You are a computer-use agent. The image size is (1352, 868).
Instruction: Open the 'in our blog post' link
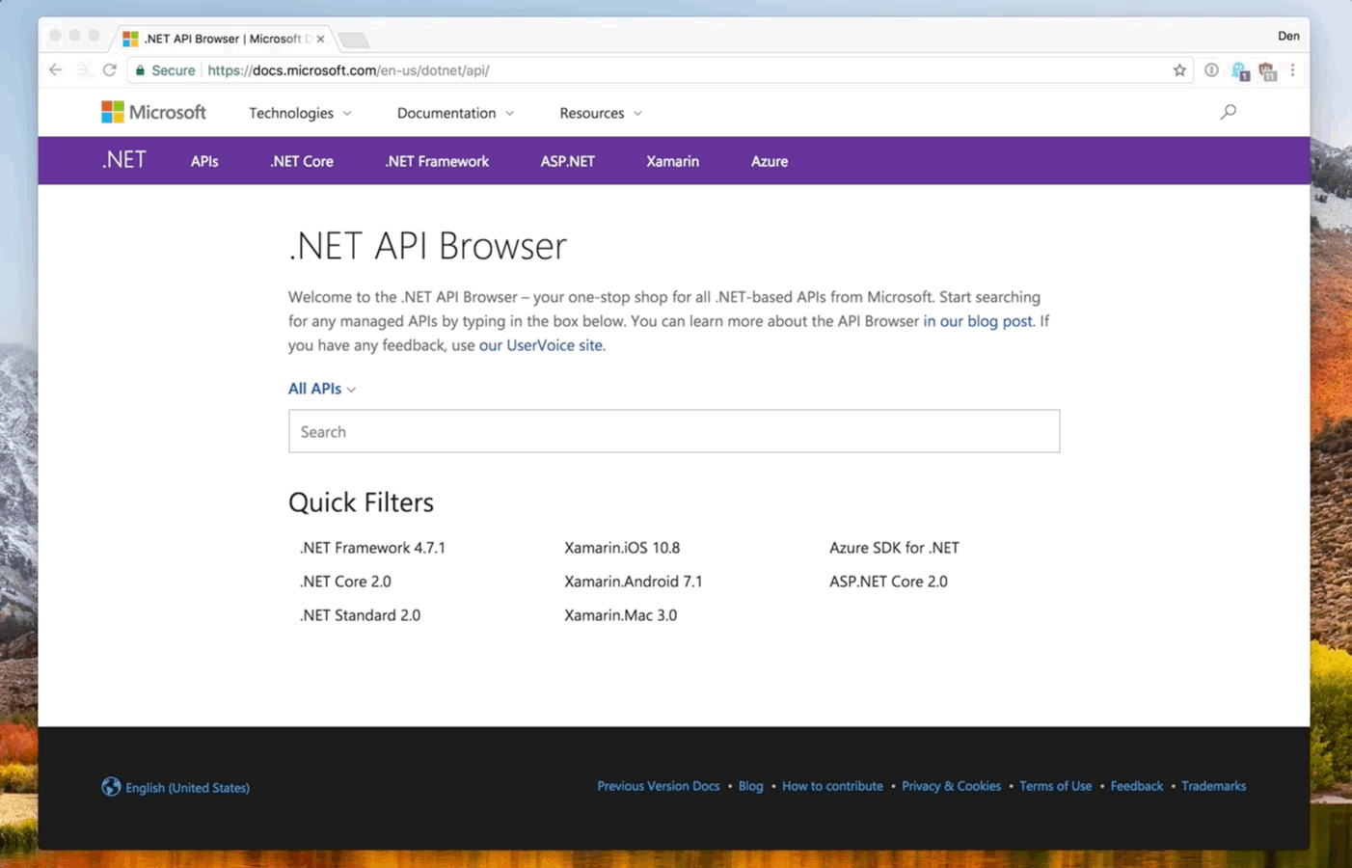pos(978,321)
